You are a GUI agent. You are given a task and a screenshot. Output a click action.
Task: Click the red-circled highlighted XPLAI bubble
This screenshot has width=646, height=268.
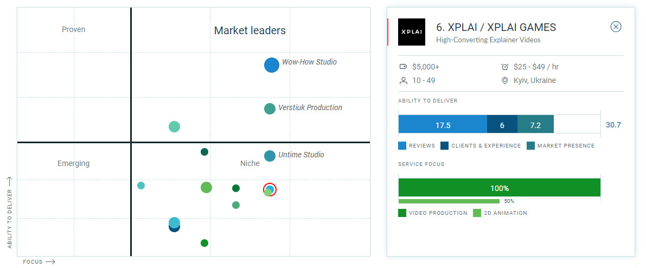point(270,190)
